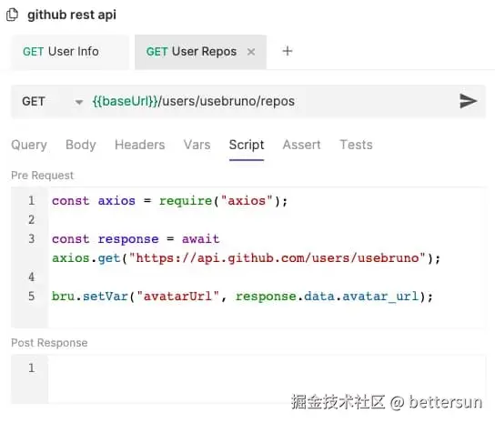Place cursor in Post Response editor line 1
The height and width of the screenshot is (423, 495).
click(267, 368)
